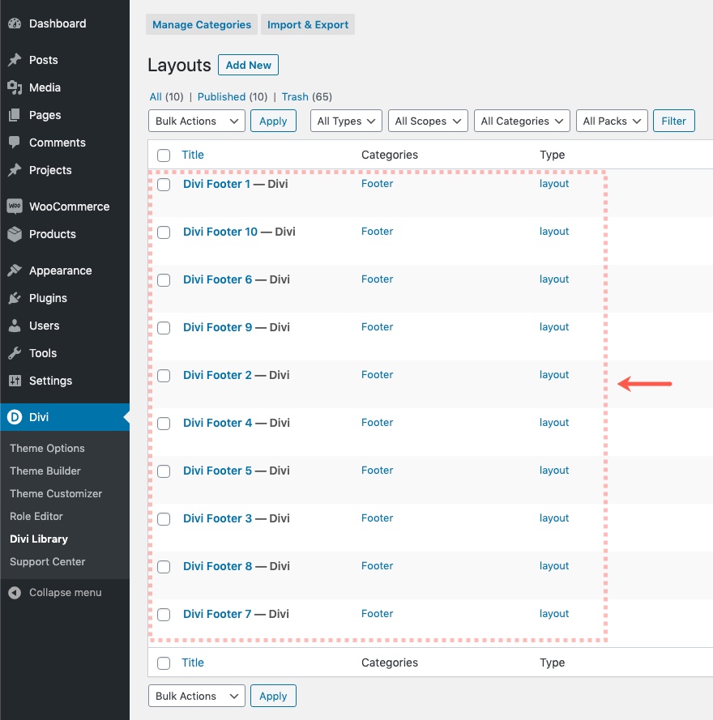Click the Collapse menu arrow icon
Screen dimensions: 713x720
click(15, 592)
